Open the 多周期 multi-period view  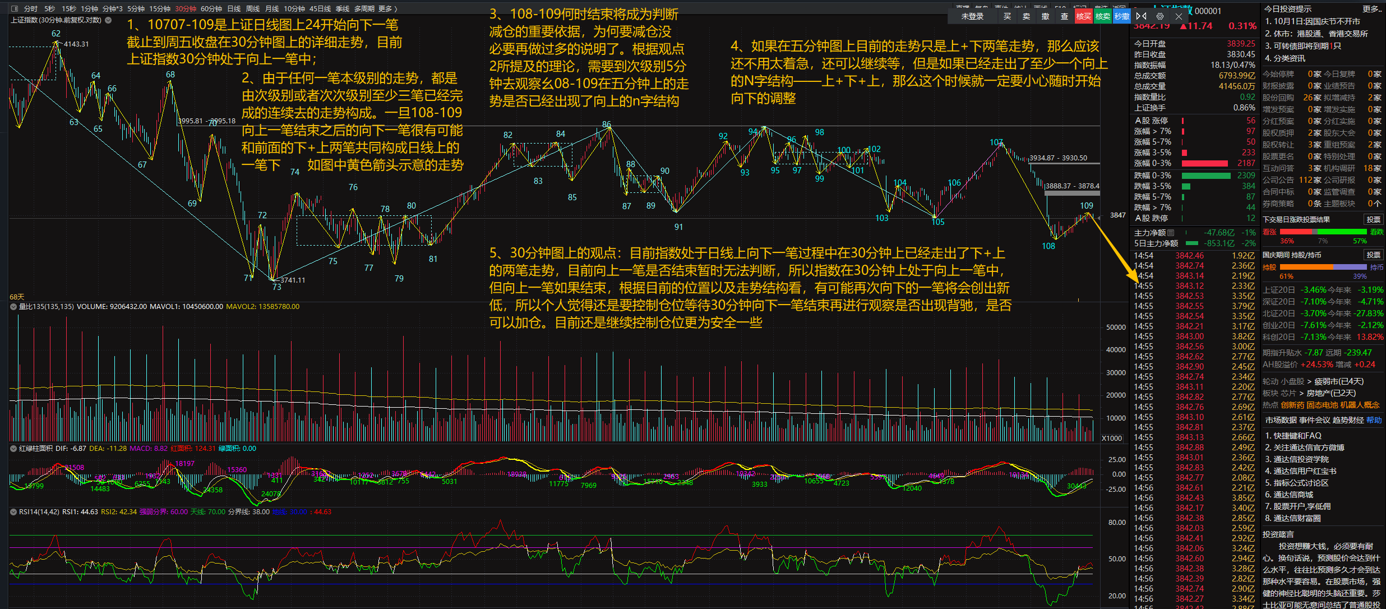[364, 8]
